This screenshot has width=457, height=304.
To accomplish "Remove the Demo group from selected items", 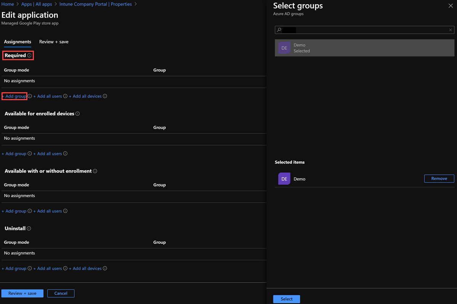I will 439,179.
